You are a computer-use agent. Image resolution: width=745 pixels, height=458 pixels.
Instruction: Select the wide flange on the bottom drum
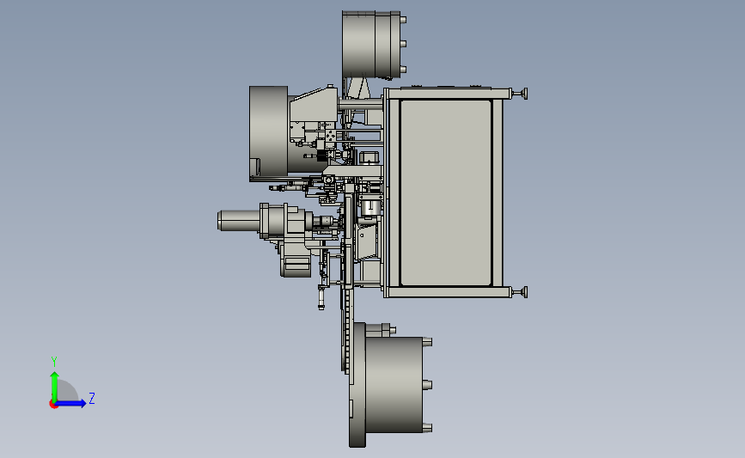[x=357, y=385]
